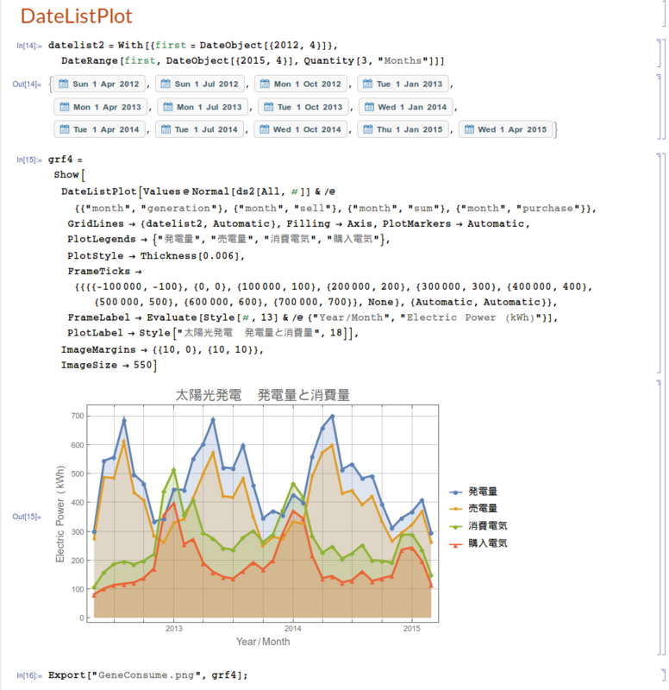Click calendar icon of Mon 1 Oct 2012

tap(265, 84)
